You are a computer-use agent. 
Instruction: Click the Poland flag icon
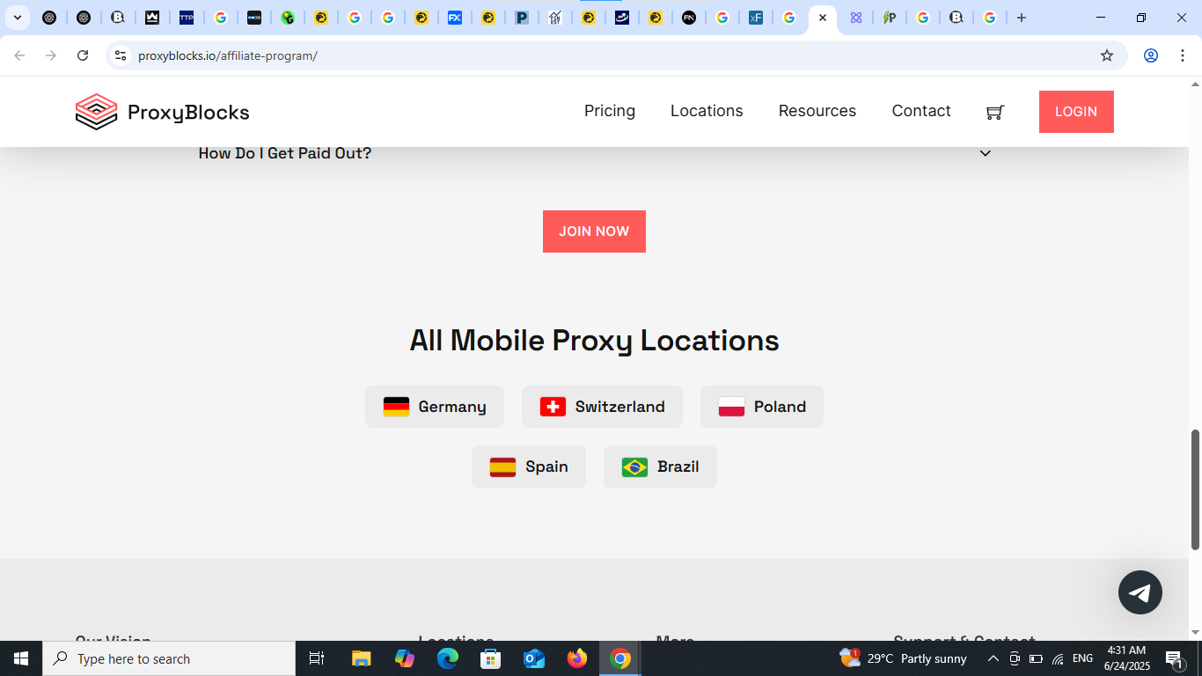point(731,407)
